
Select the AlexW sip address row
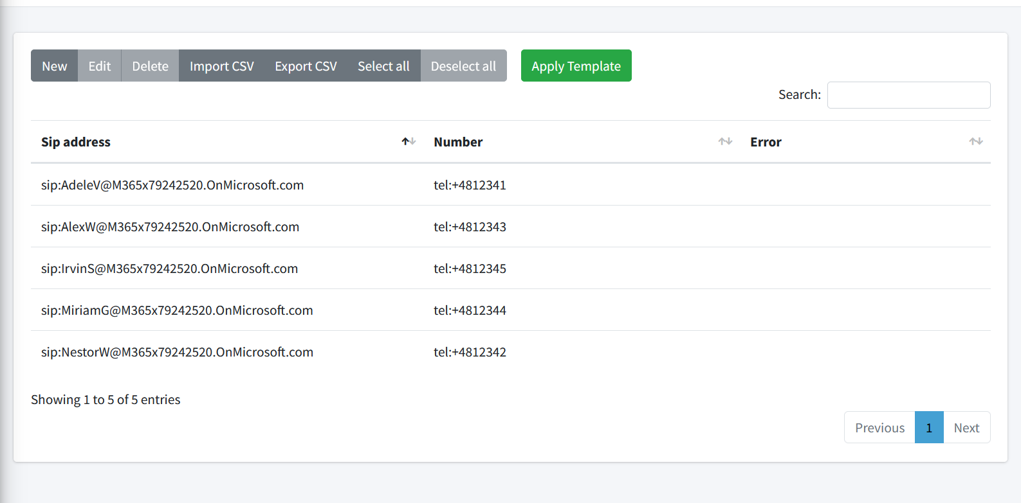170,227
